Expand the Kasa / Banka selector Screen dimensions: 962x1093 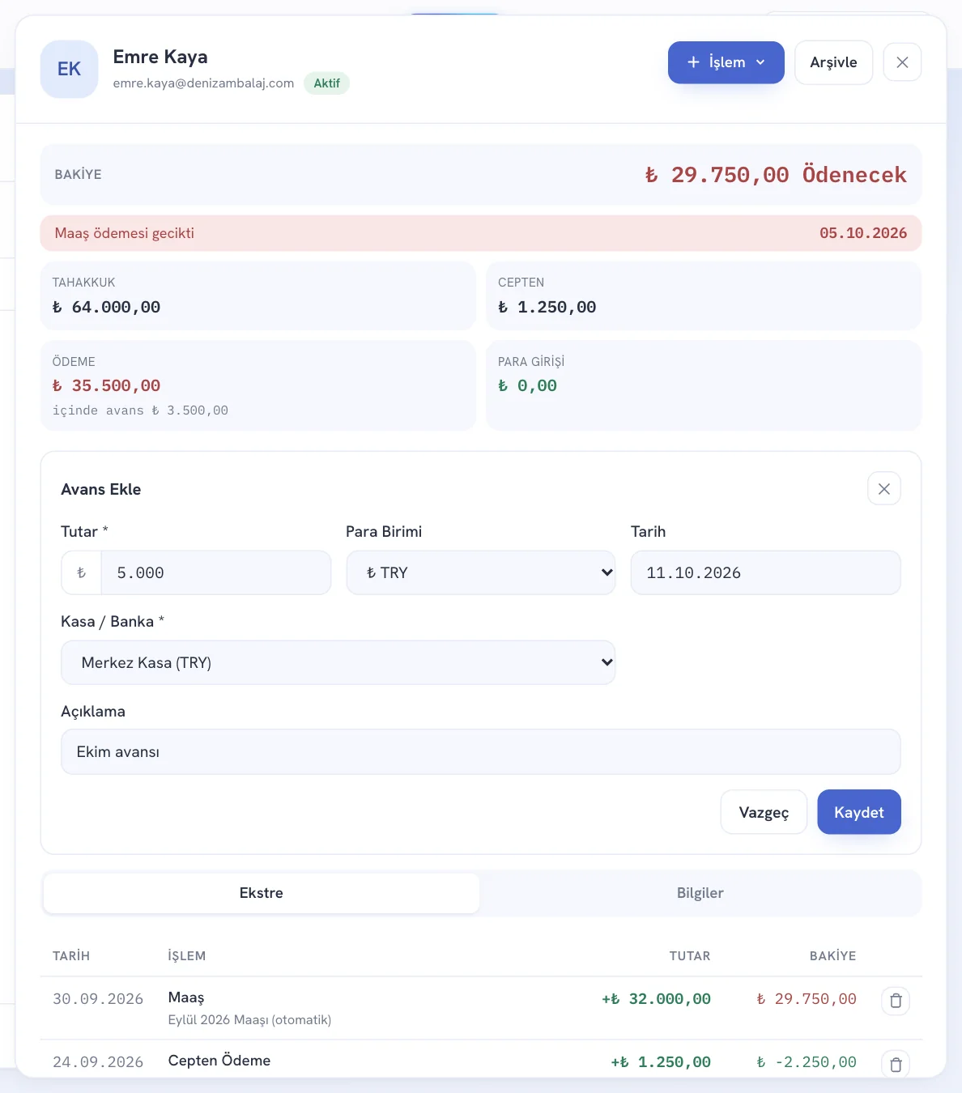coord(338,662)
